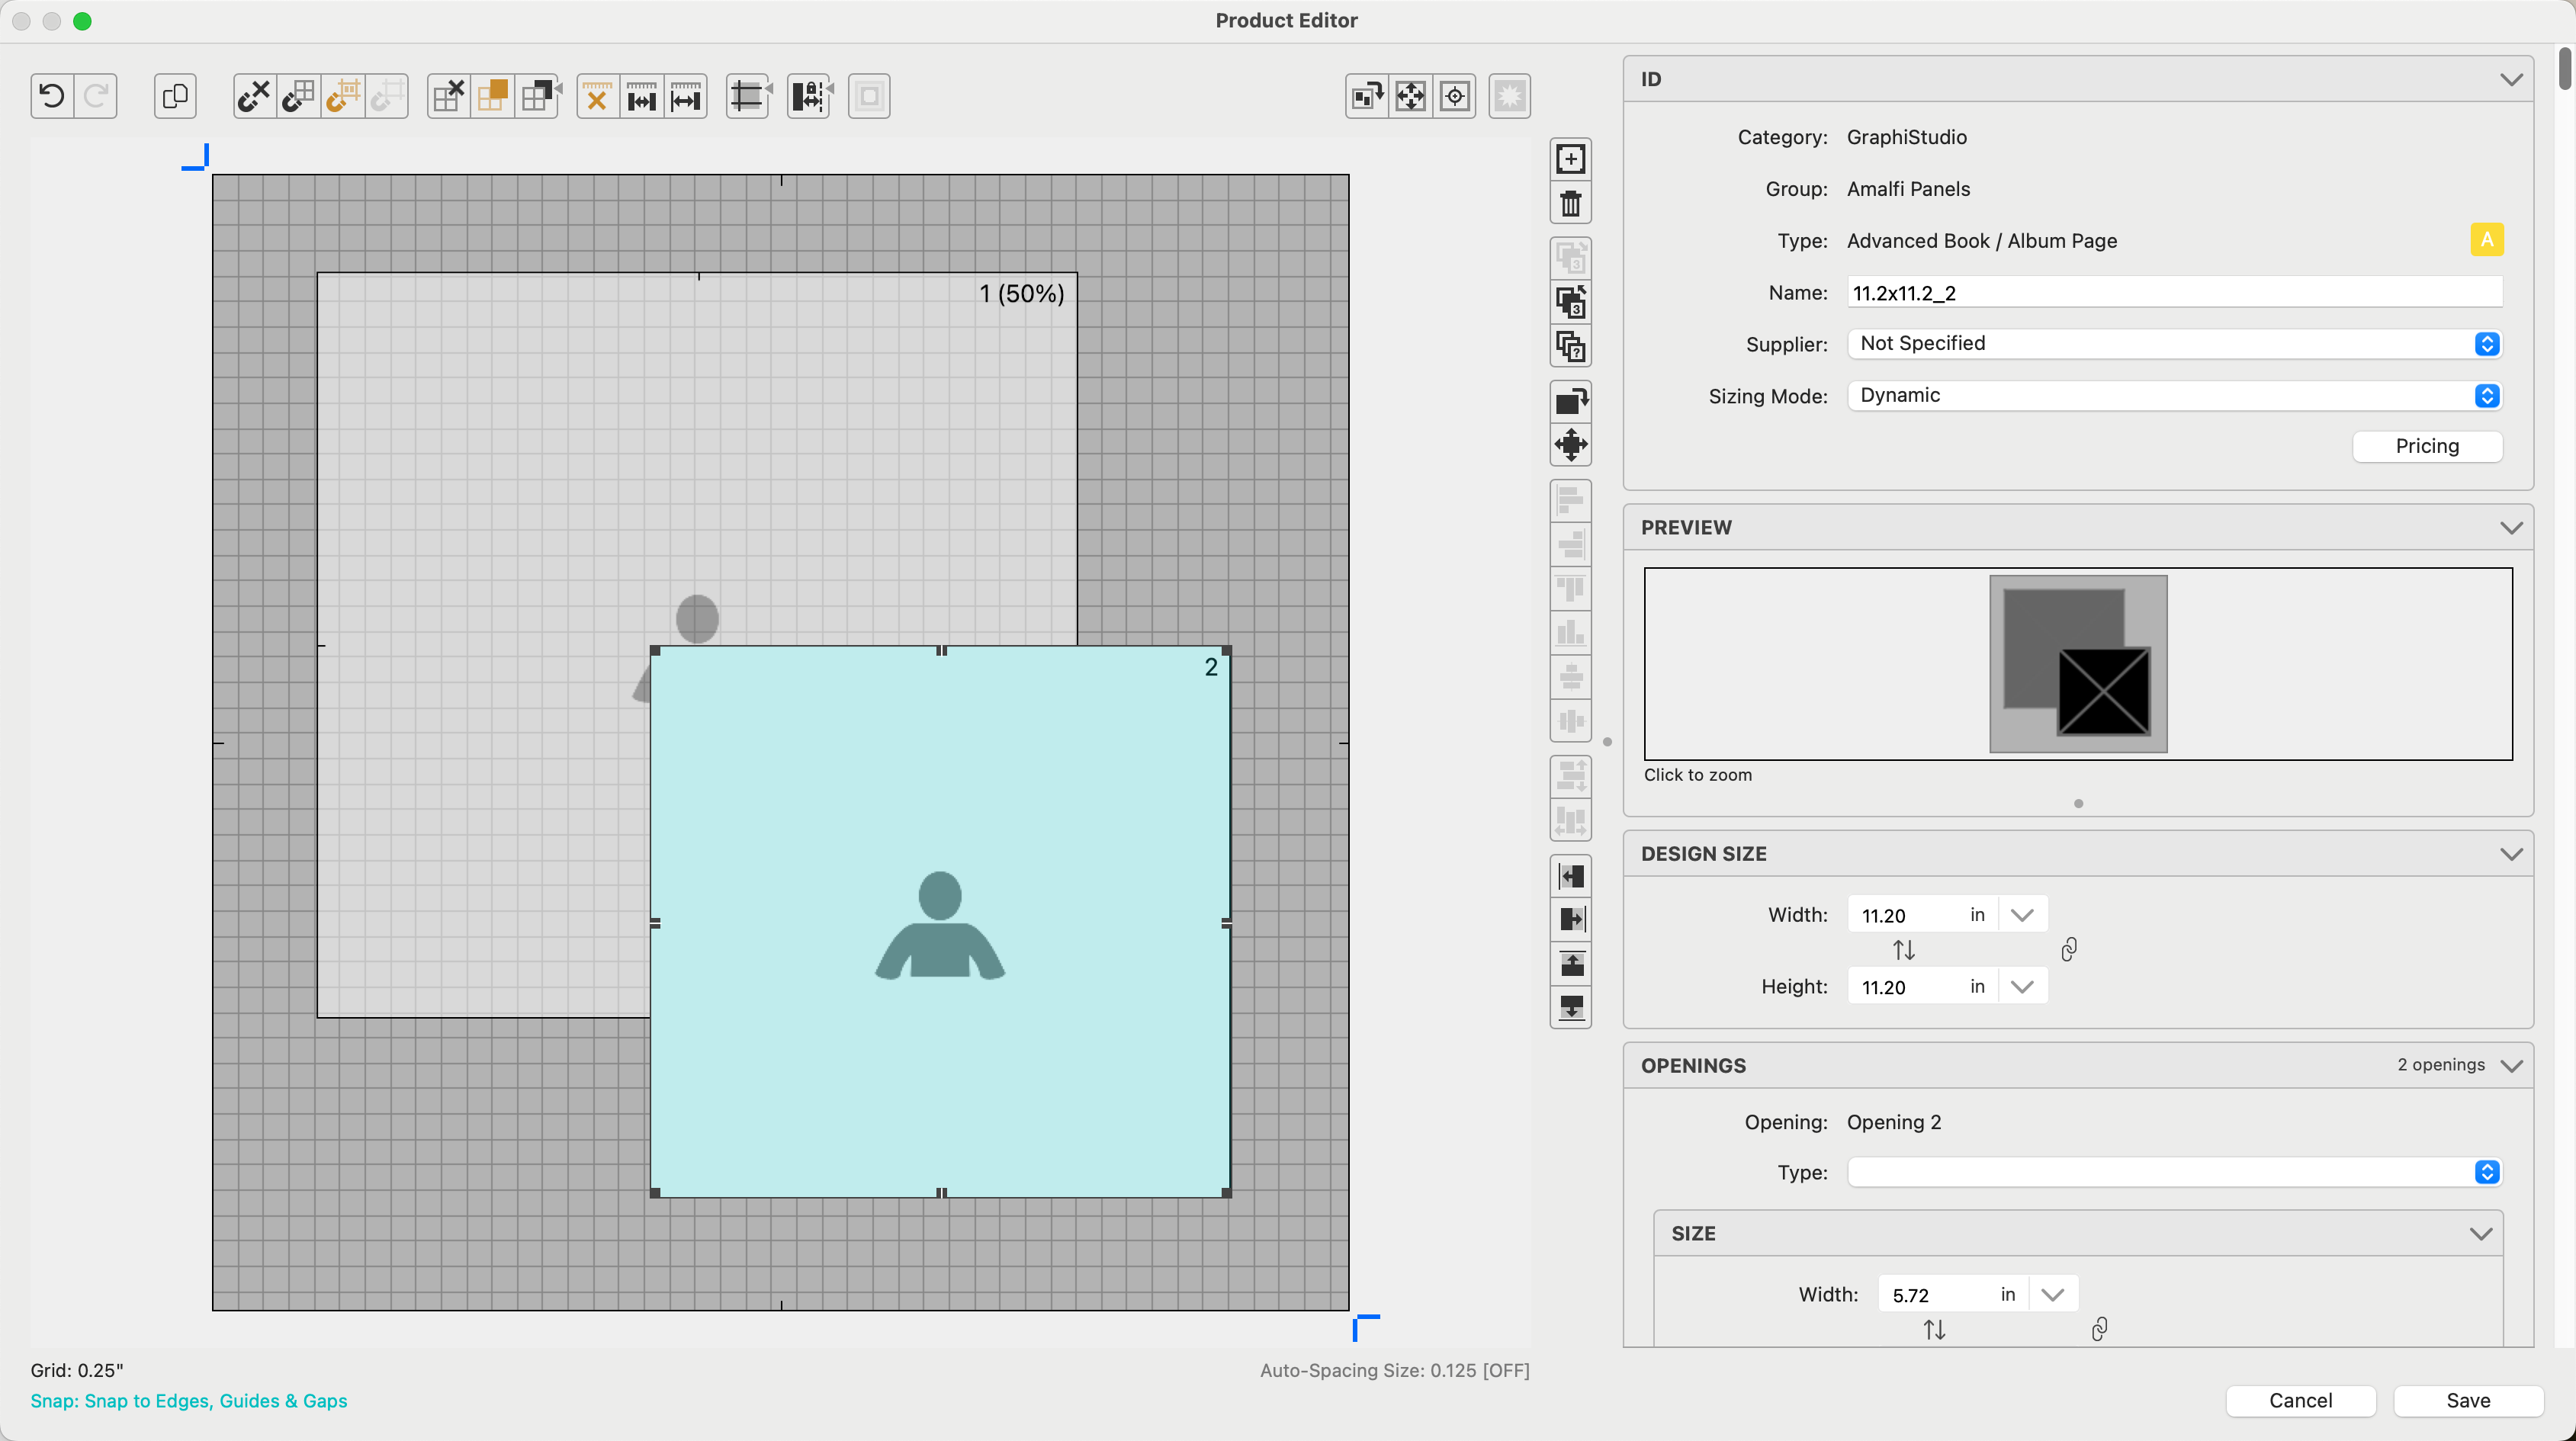Image resolution: width=2576 pixels, height=1441 pixels.
Task: Click the preview thumbnail to zoom
Action: click(2077, 664)
